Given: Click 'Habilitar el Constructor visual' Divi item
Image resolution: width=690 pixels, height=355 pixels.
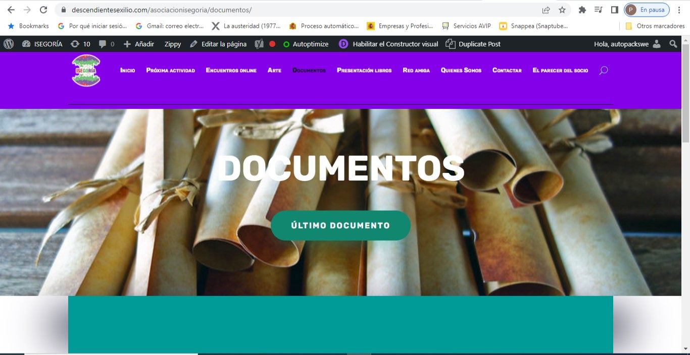Looking at the screenshot, I should [388, 44].
